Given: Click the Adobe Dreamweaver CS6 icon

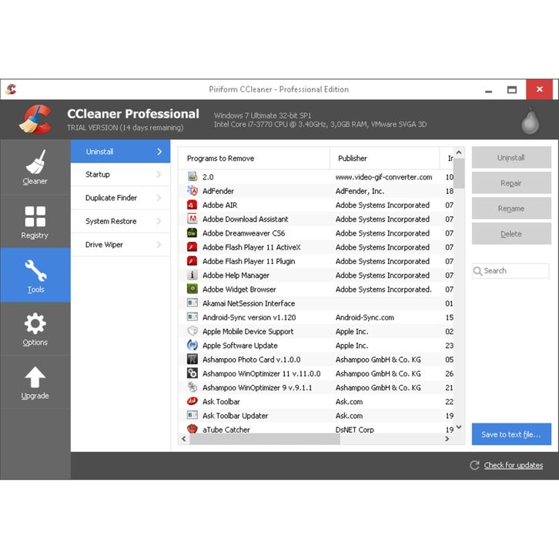Looking at the screenshot, I should pos(192,233).
